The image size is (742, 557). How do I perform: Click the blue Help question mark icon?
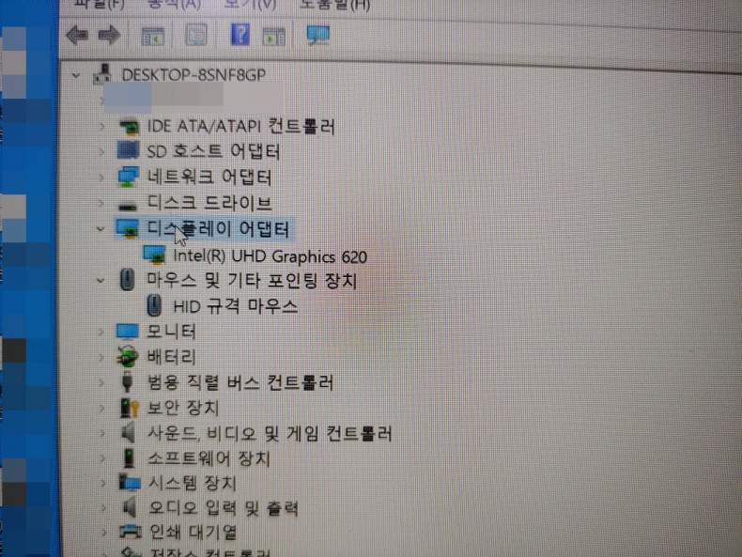coord(240,36)
